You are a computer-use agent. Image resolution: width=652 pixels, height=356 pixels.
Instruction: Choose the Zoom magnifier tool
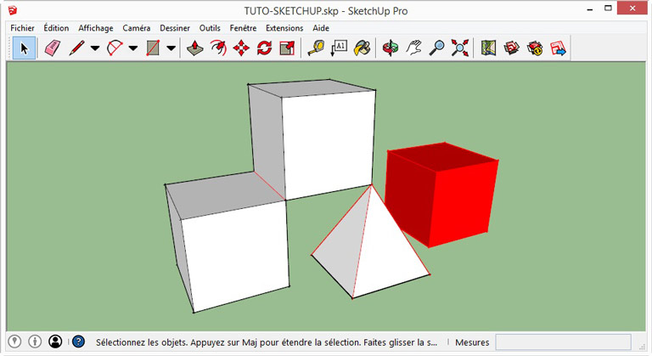coord(436,48)
